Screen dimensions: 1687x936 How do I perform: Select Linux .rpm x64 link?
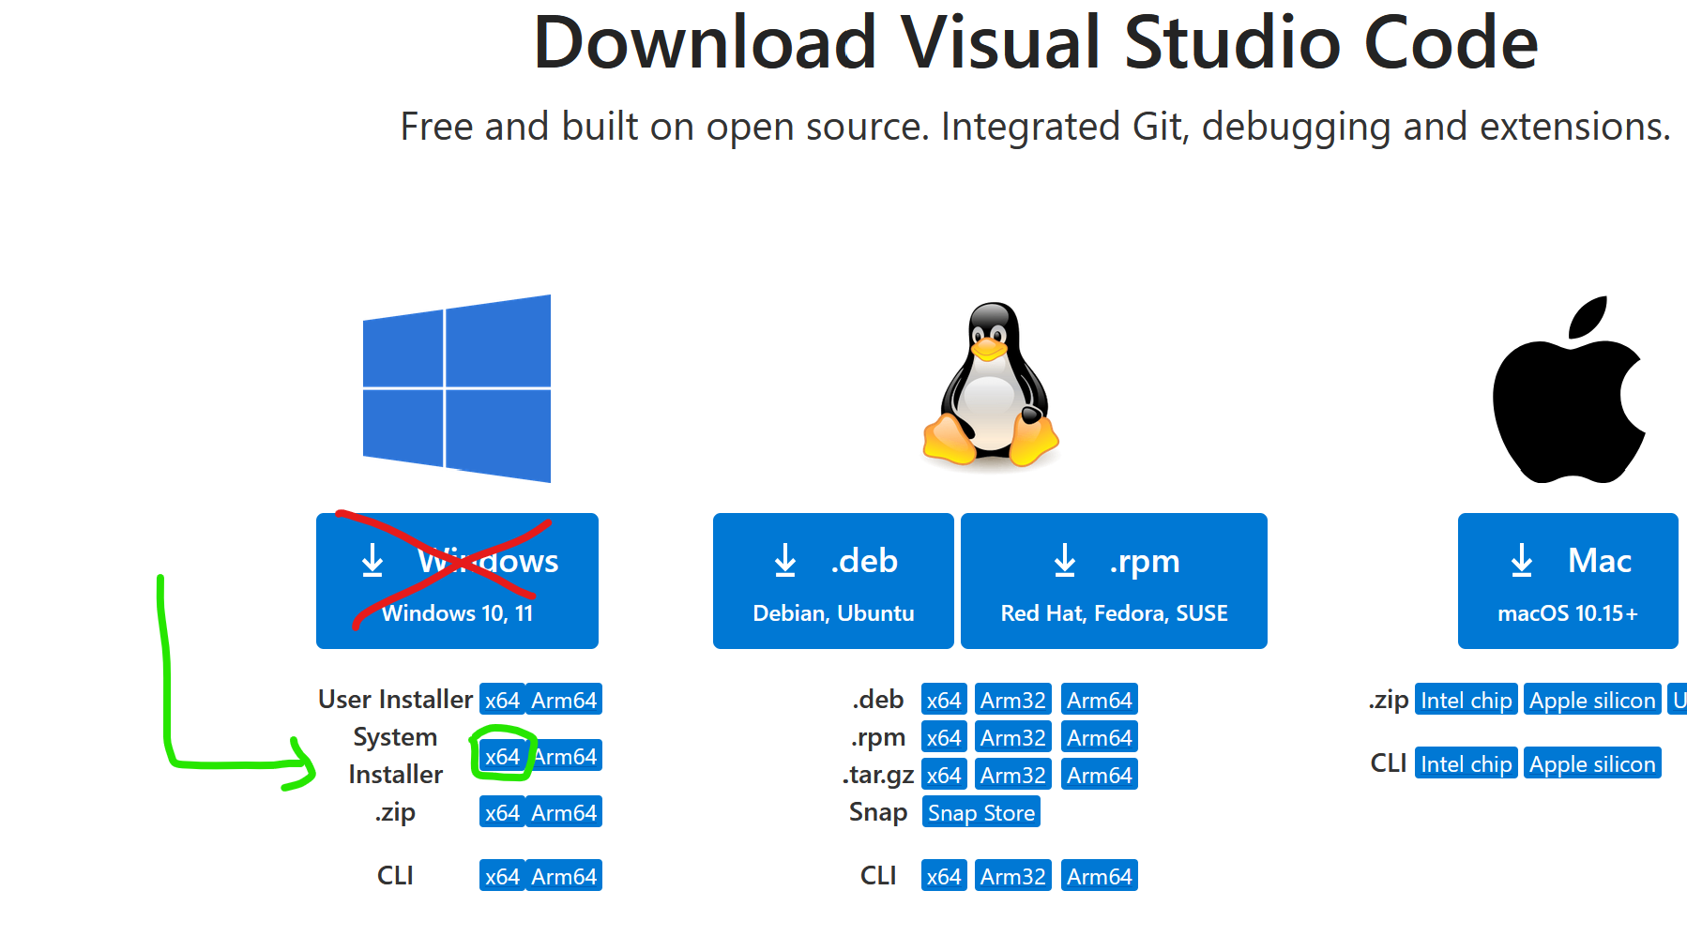[944, 737]
